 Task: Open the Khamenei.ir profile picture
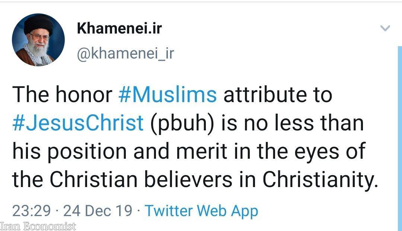click(38, 40)
